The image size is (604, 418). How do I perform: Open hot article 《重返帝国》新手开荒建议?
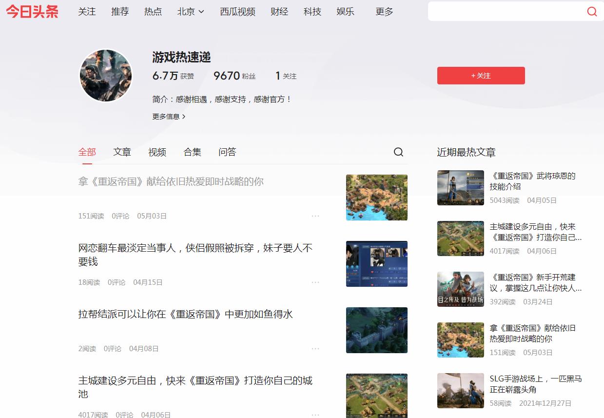tap(536, 282)
